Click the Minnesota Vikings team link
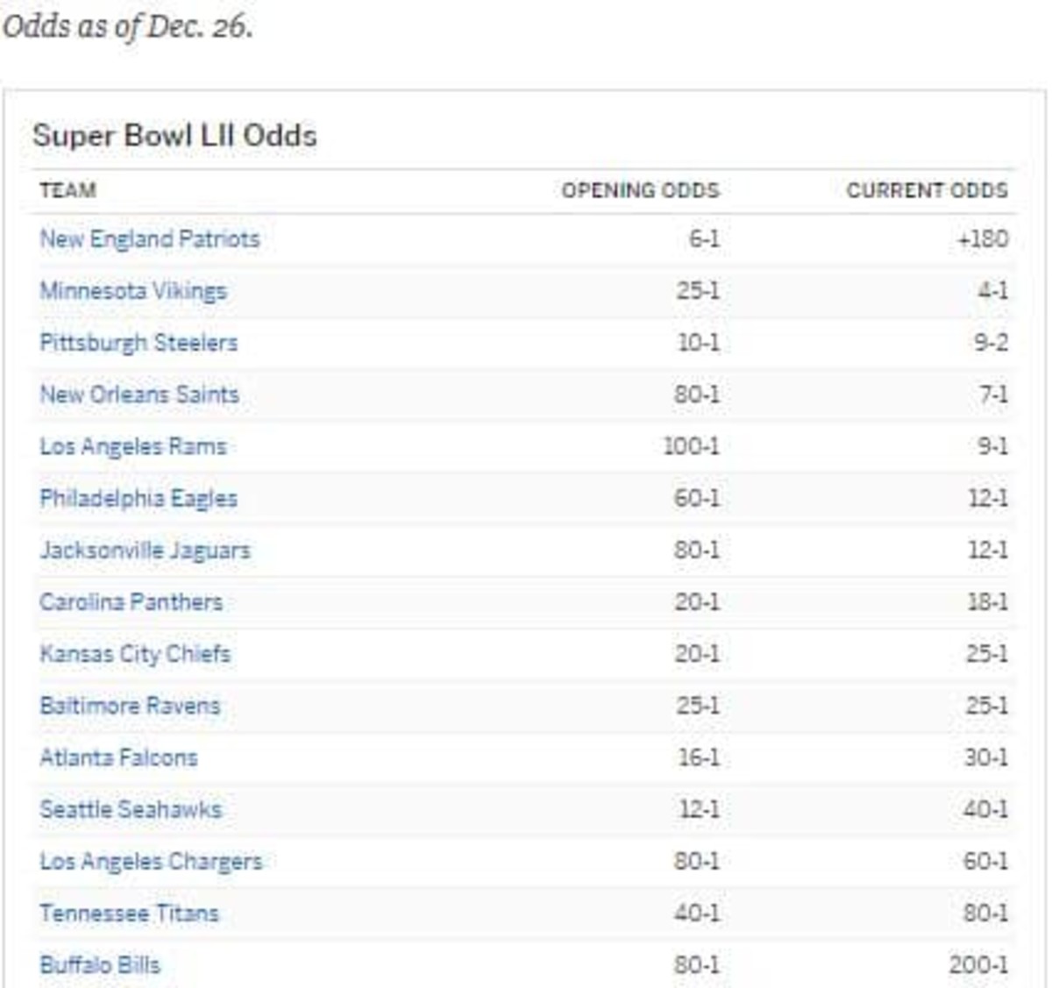Viewport: 1052px width, 988px height. point(133,291)
